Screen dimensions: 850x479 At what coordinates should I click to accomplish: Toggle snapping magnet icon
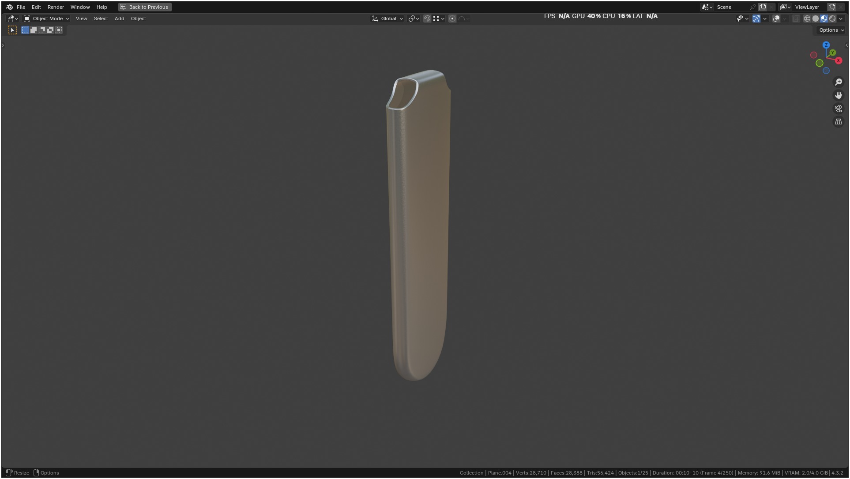(427, 19)
